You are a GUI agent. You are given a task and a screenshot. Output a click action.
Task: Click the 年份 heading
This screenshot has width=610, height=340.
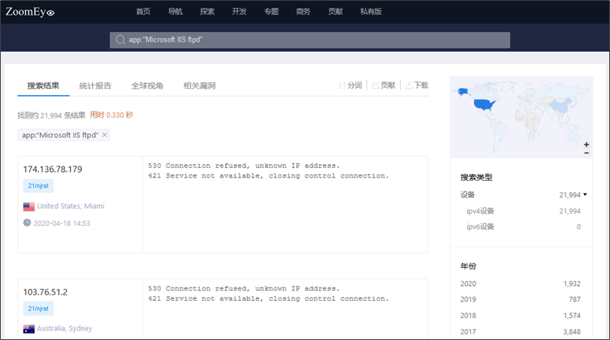pyautogui.click(x=468, y=266)
